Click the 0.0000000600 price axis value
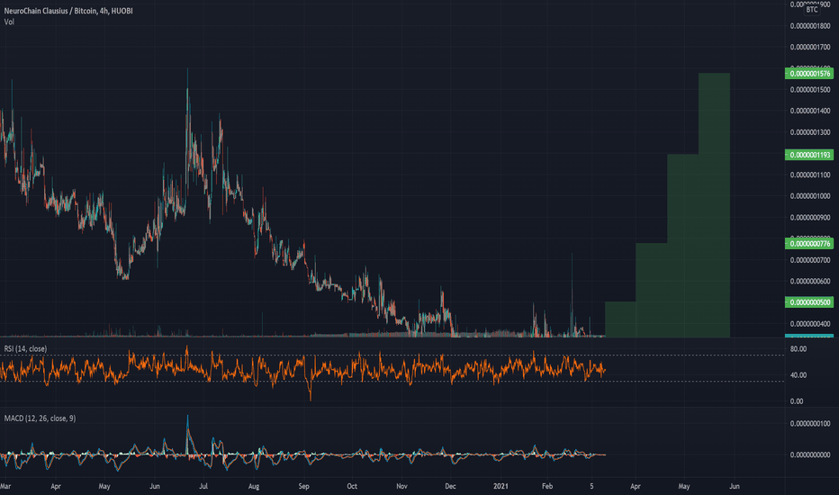 810,282
